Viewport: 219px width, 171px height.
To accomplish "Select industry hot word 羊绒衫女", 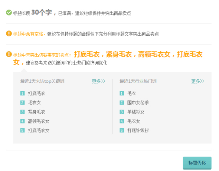I will coord(136,112).
